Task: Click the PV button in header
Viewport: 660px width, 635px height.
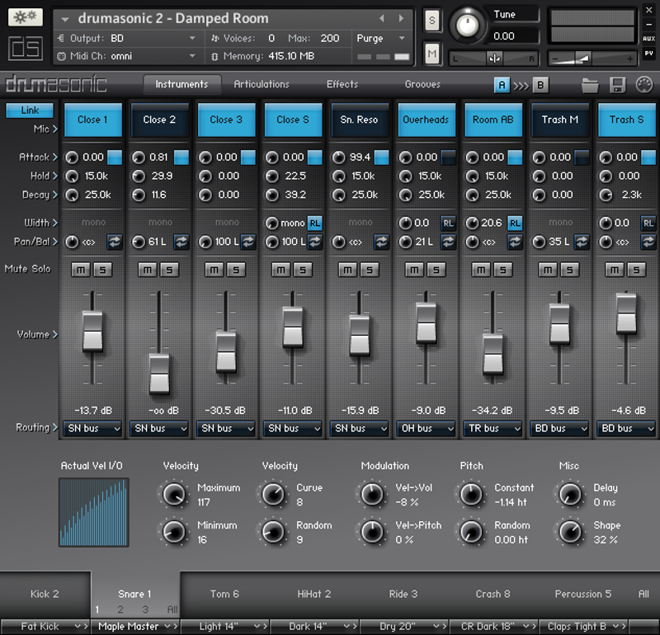Action: [x=648, y=54]
